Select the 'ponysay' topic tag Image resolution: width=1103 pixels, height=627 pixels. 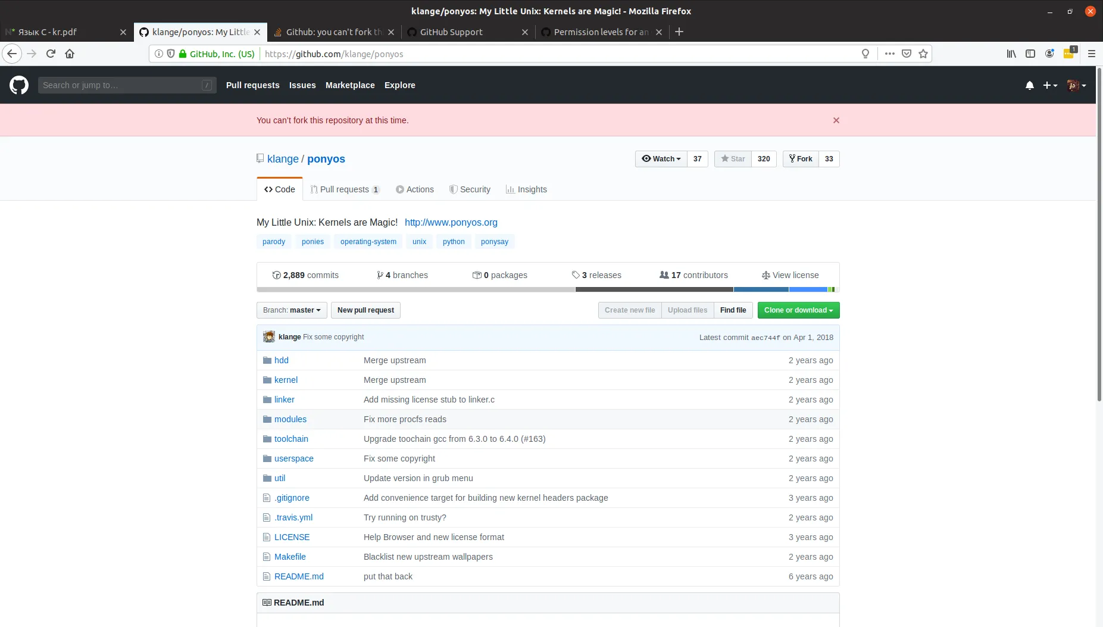(x=495, y=242)
